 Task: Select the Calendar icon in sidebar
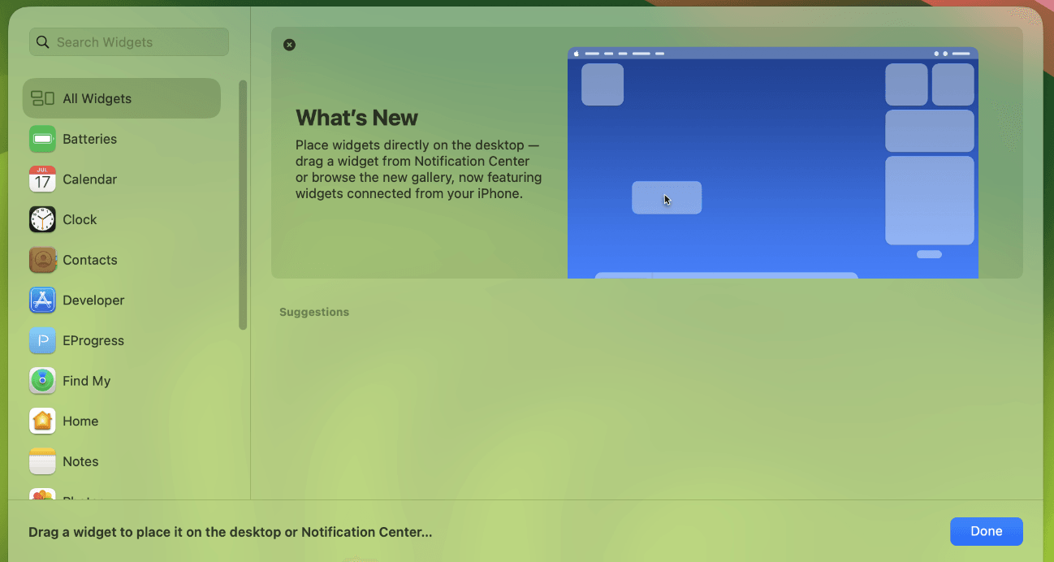click(x=42, y=179)
